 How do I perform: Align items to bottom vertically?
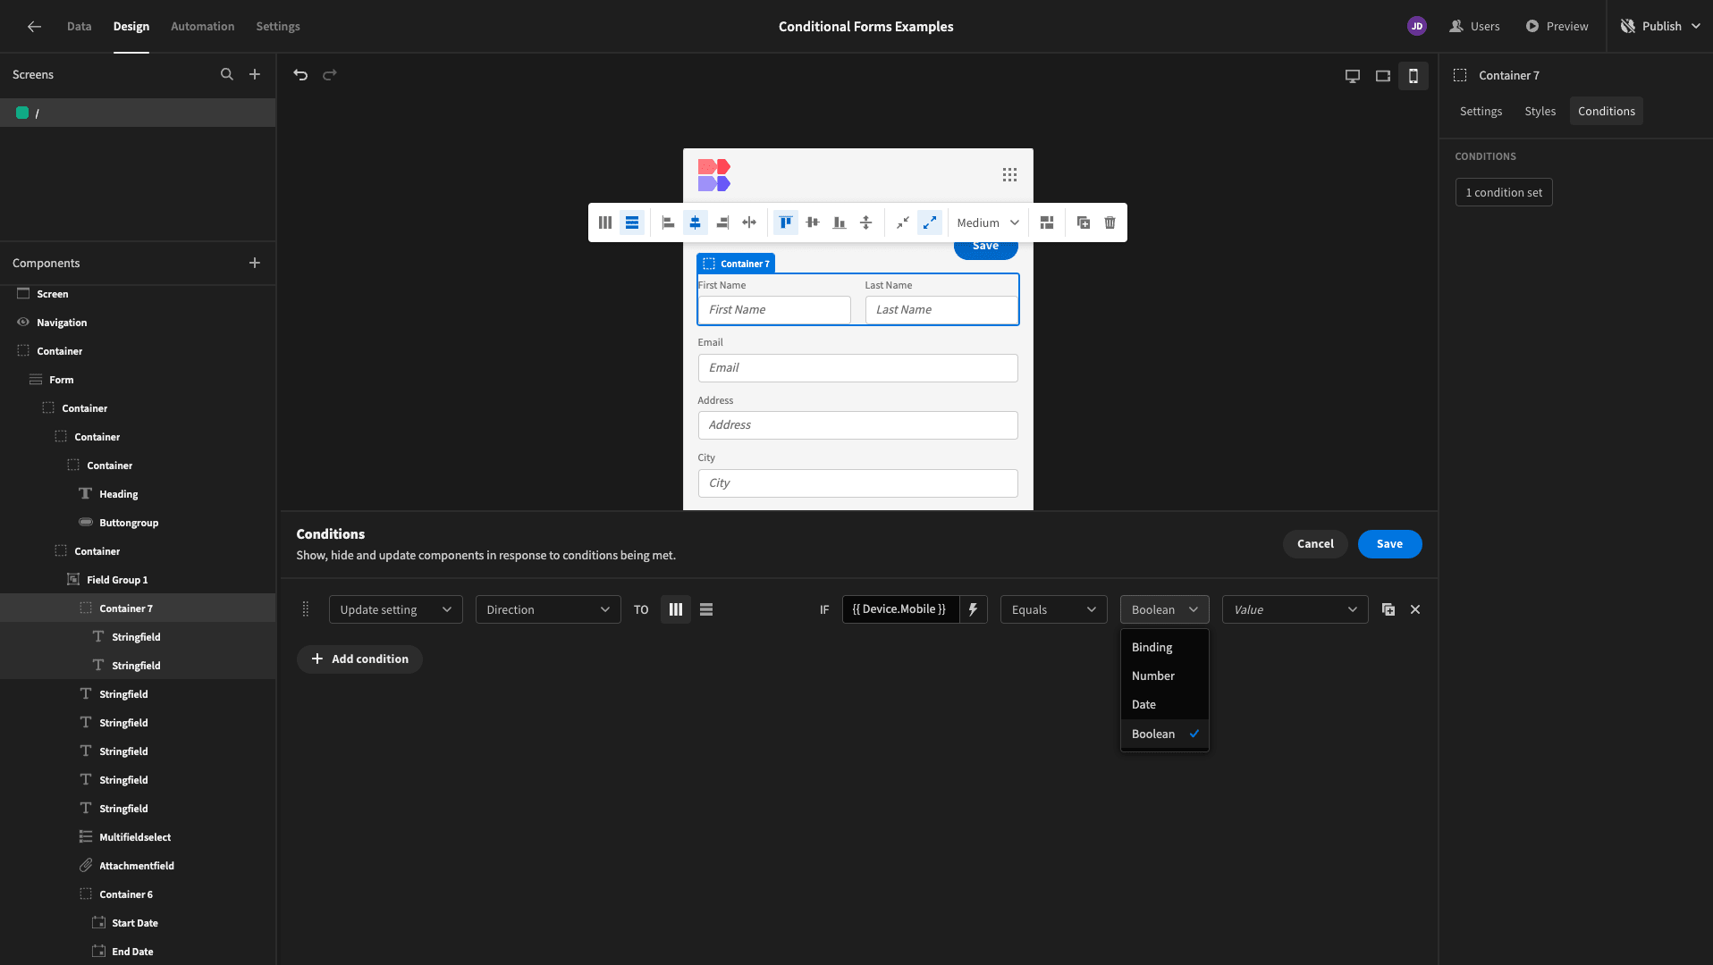pos(840,222)
